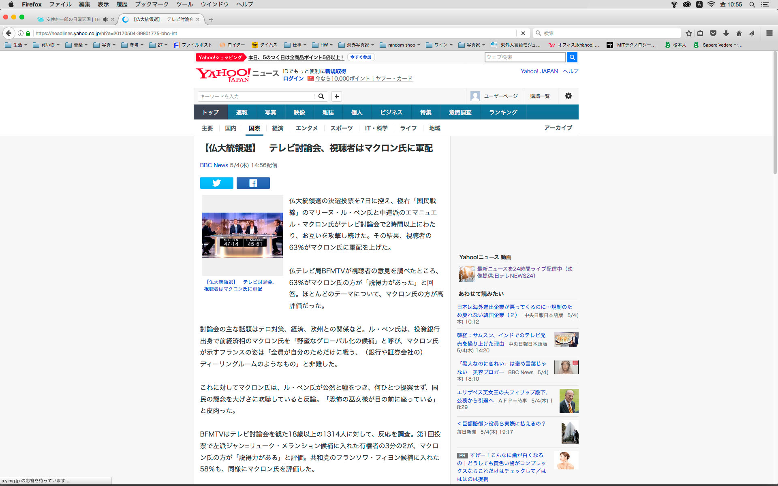778x486 pixels.
Task: Share the article on Facebook
Action: (x=253, y=183)
